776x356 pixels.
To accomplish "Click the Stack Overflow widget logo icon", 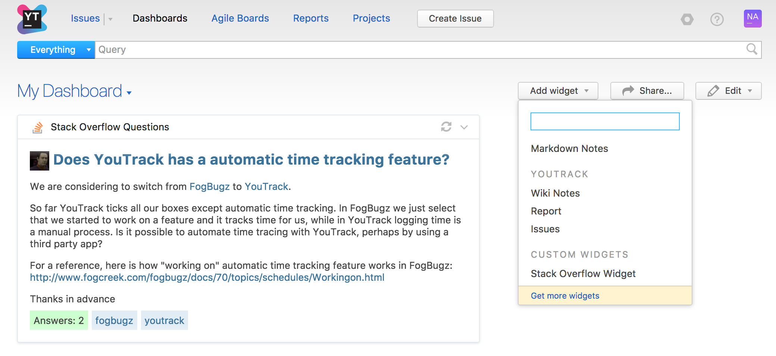I will [38, 127].
